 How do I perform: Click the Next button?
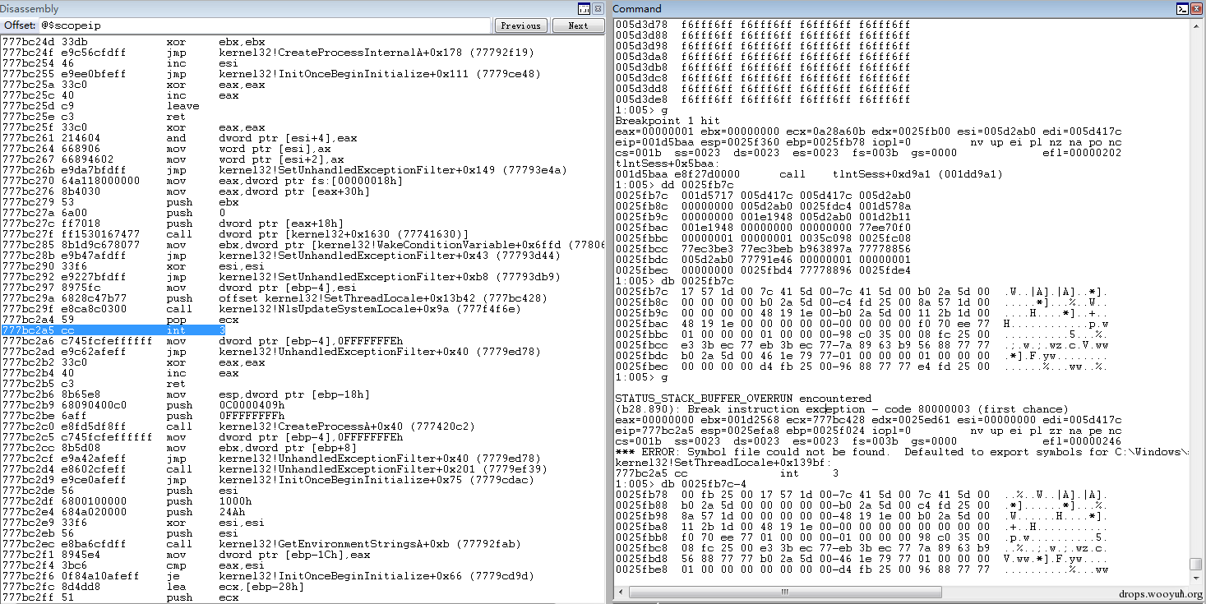coord(578,25)
